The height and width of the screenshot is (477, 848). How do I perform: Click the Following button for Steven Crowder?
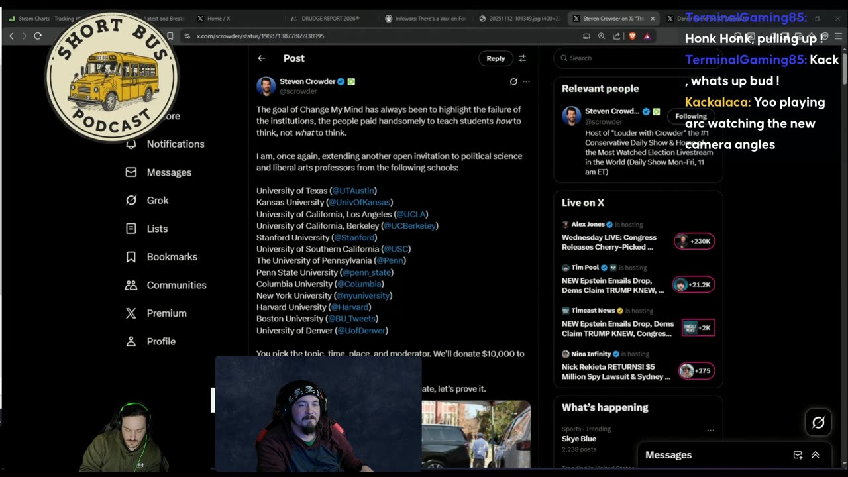pyautogui.click(x=691, y=116)
